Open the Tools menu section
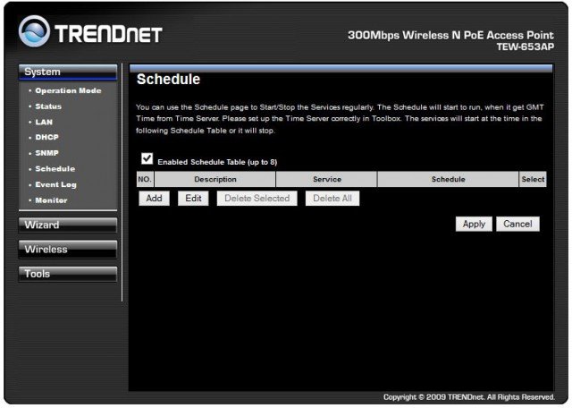Viewport: 572px width, 408px height. point(68,274)
